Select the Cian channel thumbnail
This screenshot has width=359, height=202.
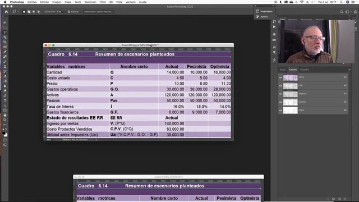(291, 86)
